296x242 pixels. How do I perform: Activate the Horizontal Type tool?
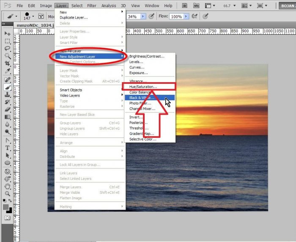(x=7, y=148)
